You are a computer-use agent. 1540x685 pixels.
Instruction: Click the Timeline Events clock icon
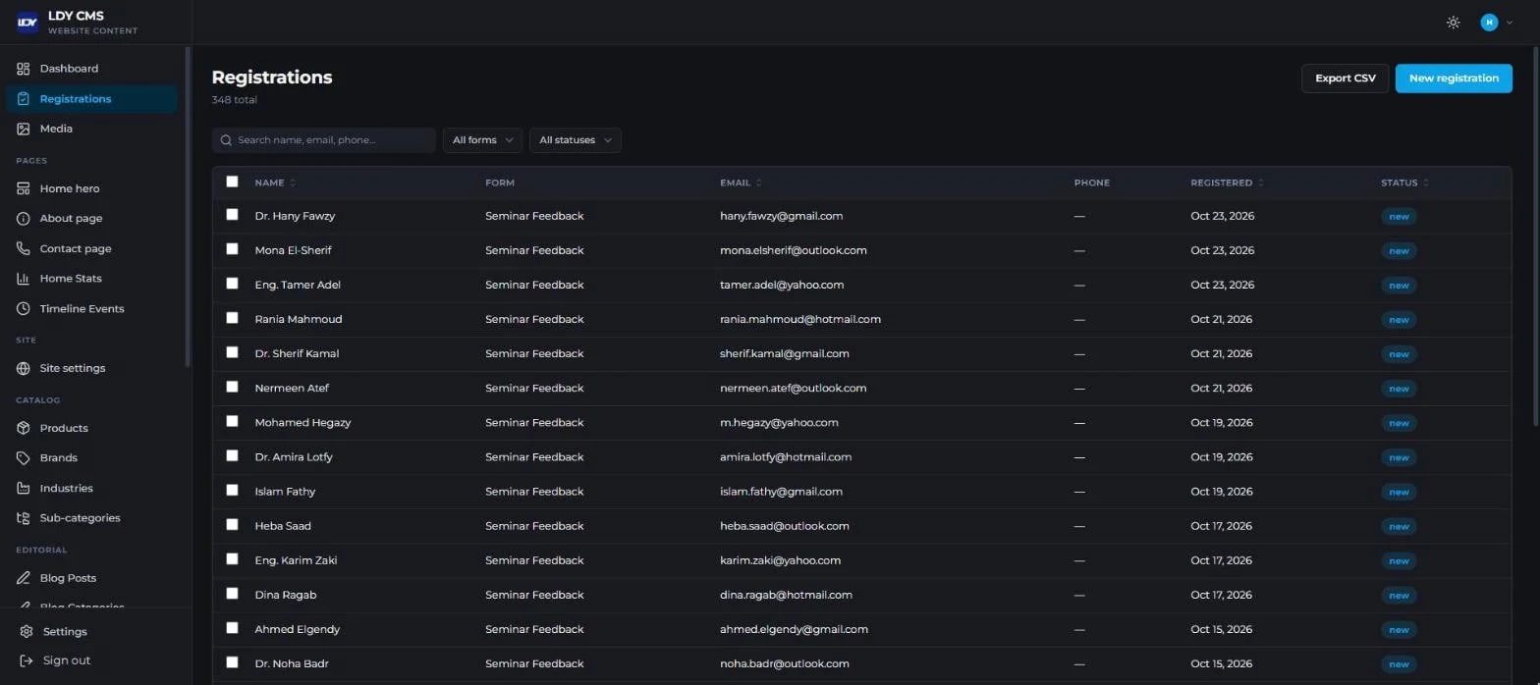pyautogui.click(x=24, y=308)
